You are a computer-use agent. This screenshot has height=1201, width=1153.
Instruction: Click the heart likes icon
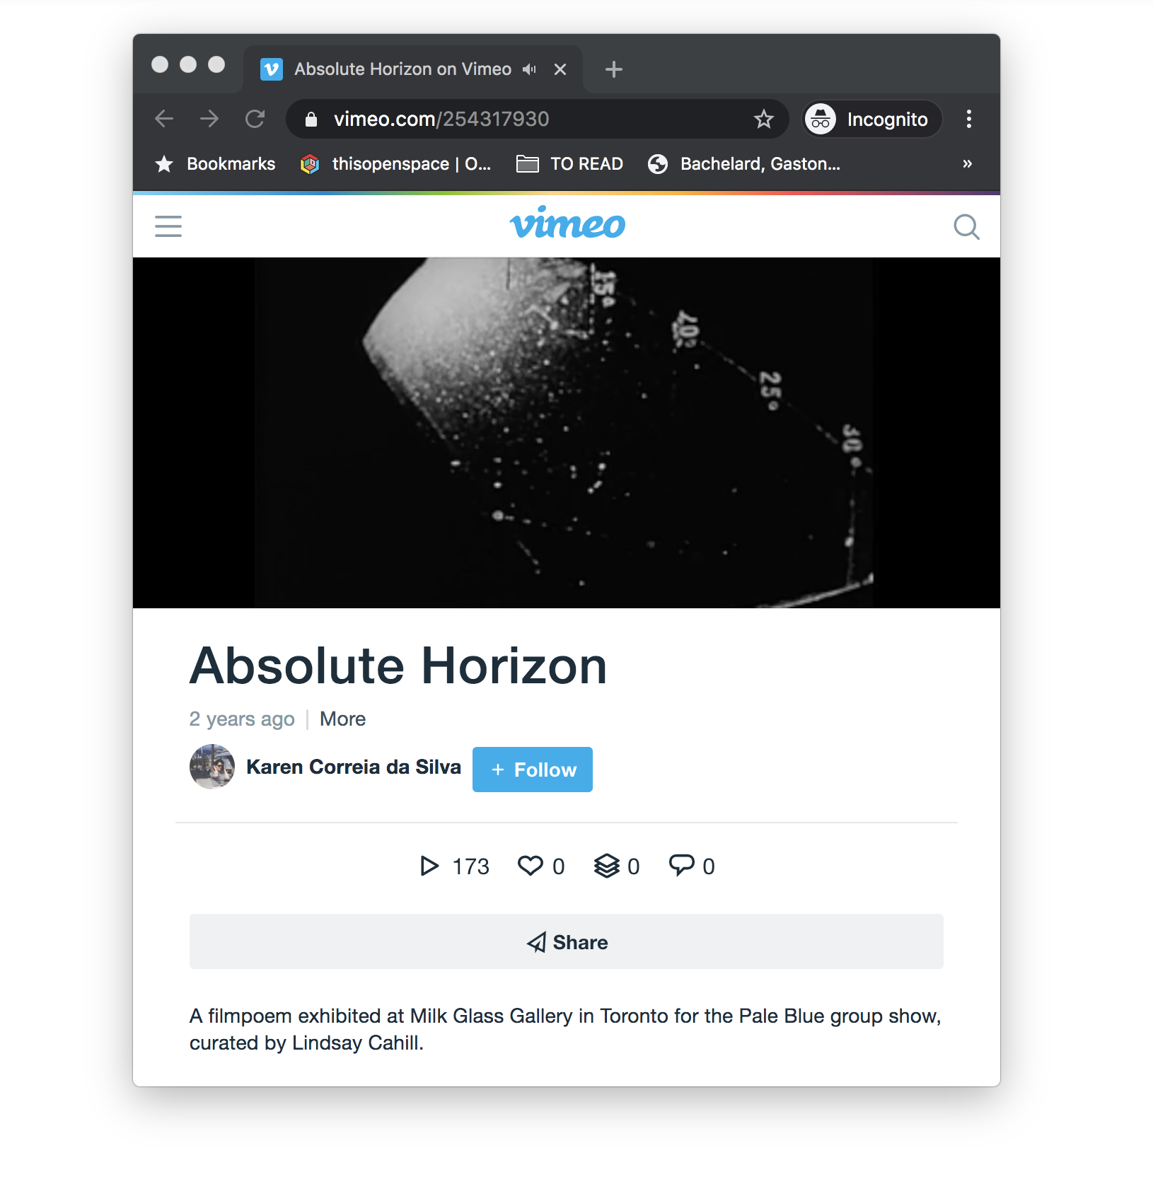tap(531, 866)
